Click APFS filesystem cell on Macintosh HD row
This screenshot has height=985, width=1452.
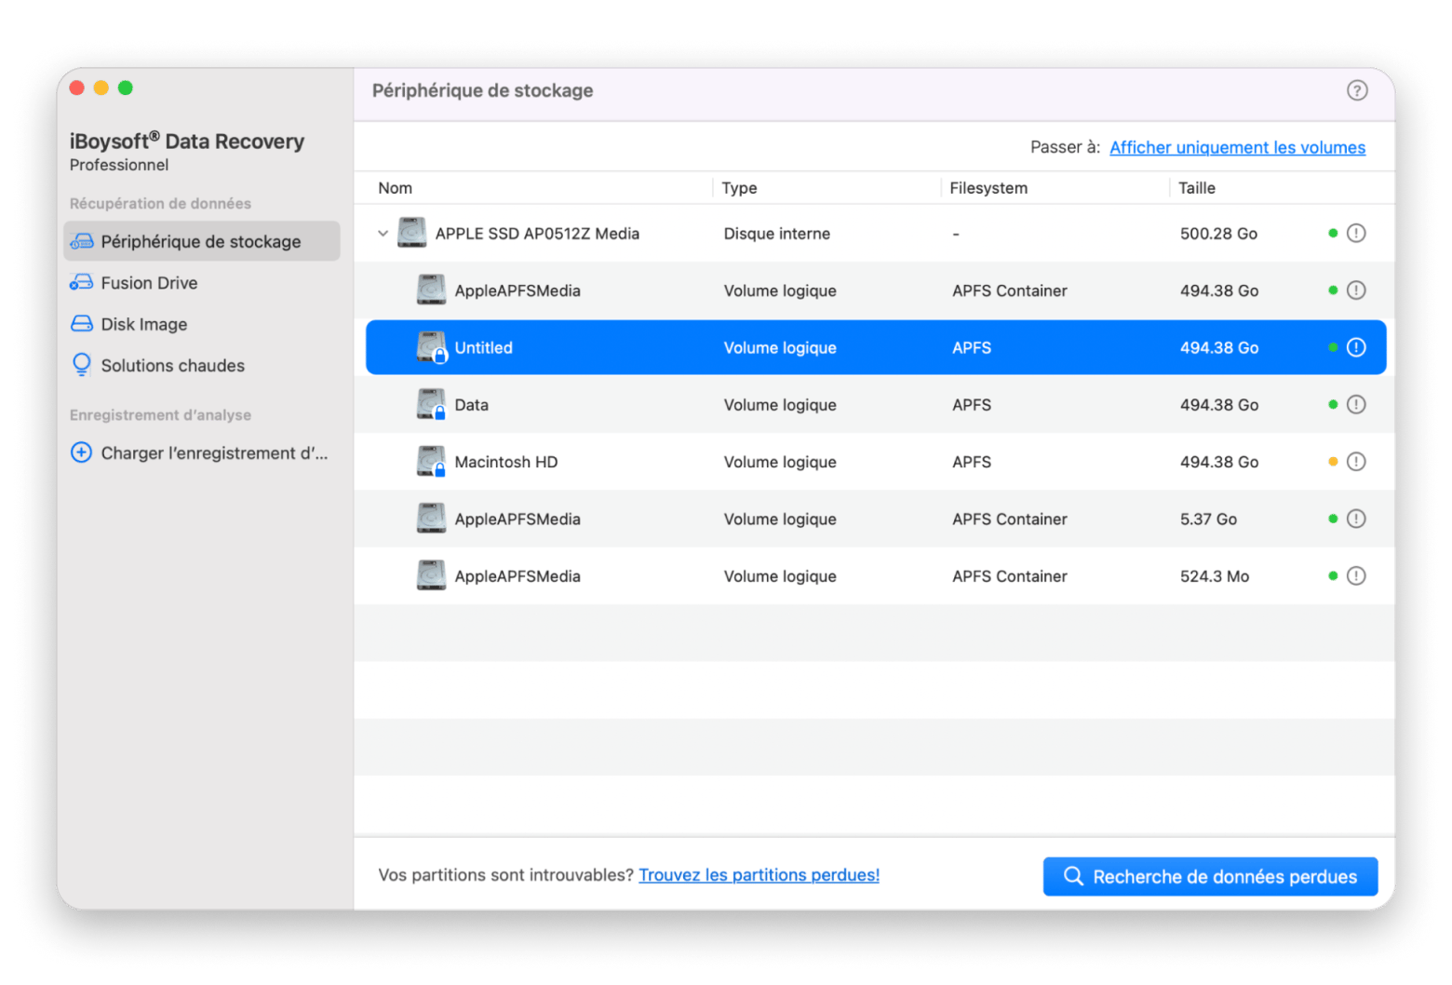tap(972, 462)
